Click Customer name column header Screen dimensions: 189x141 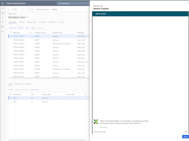57,33
